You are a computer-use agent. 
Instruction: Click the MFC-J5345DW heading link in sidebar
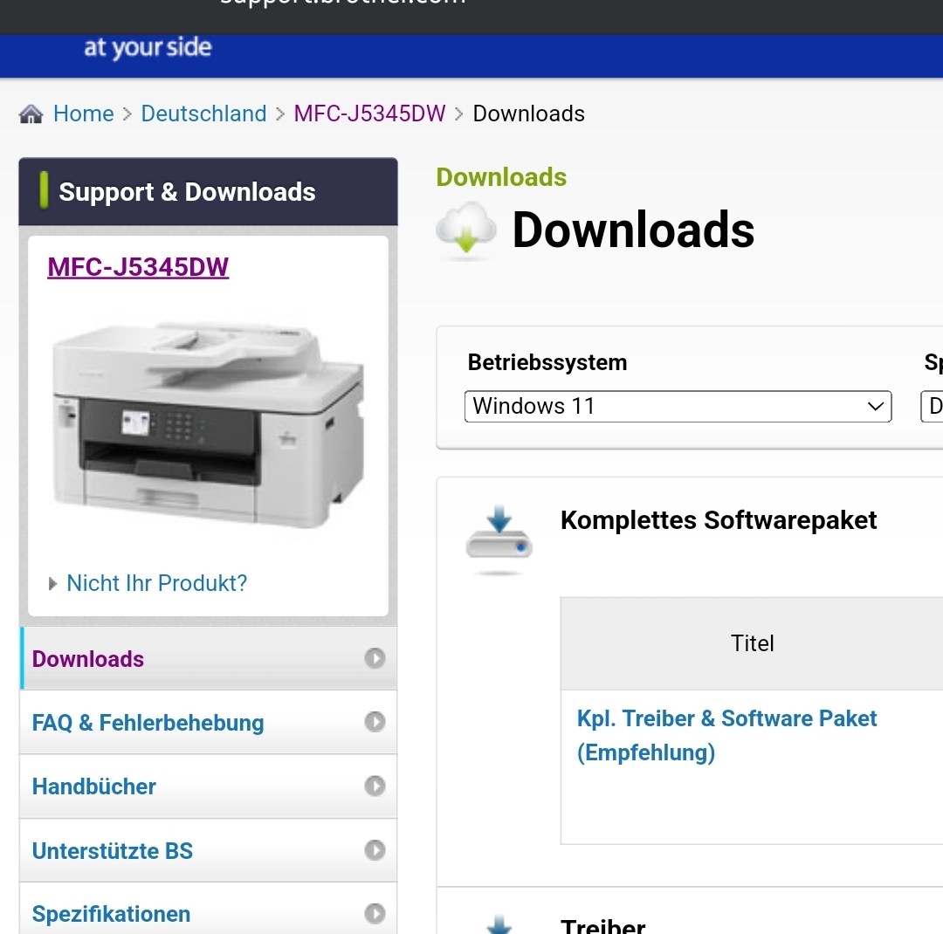[x=138, y=267]
